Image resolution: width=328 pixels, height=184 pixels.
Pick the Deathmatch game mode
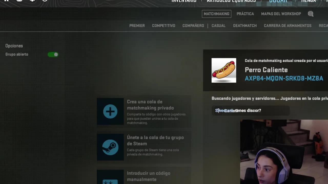[x=245, y=26]
